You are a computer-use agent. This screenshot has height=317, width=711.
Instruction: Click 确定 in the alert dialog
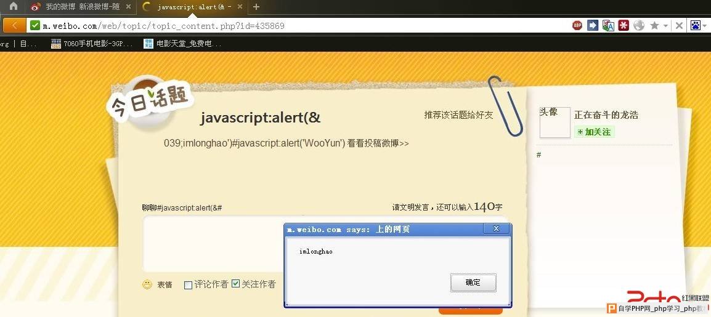point(473,283)
